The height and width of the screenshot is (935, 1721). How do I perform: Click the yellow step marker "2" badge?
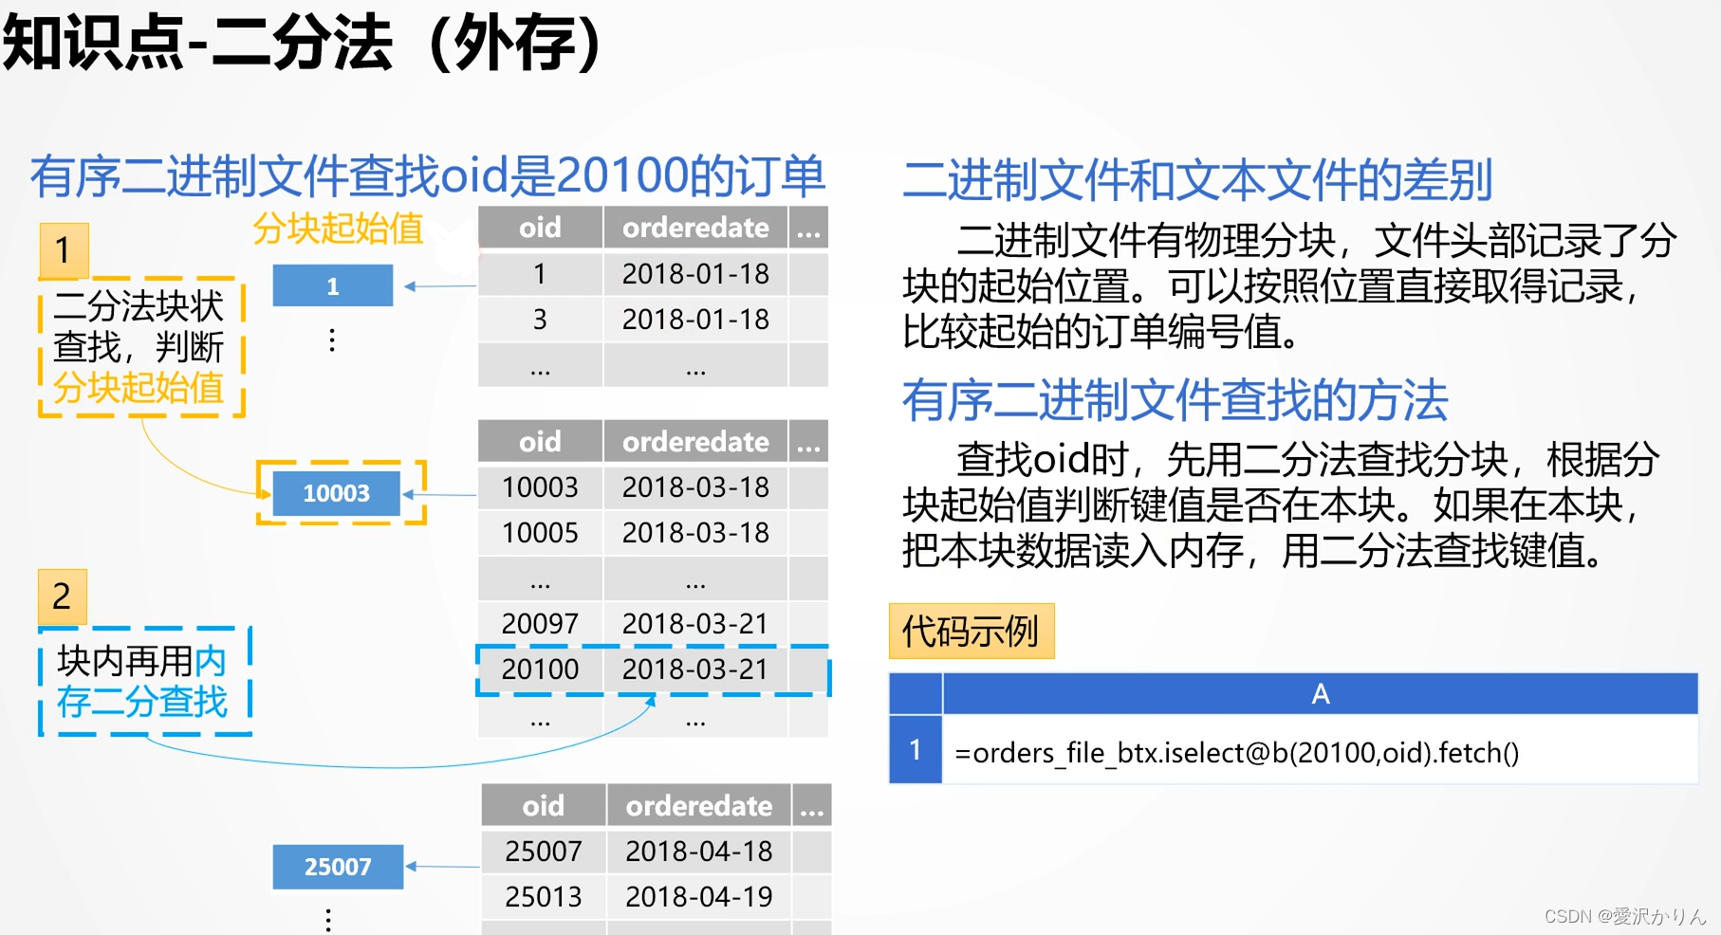62,596
